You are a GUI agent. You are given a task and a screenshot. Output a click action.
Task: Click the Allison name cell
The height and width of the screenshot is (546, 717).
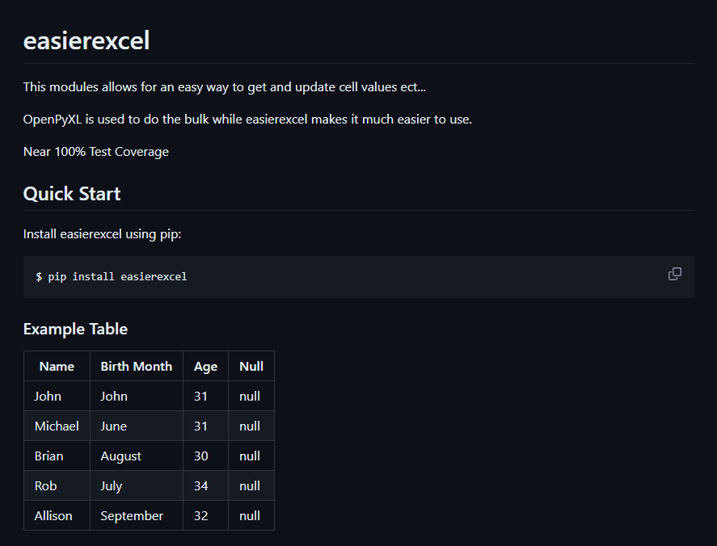pos(57,516)
